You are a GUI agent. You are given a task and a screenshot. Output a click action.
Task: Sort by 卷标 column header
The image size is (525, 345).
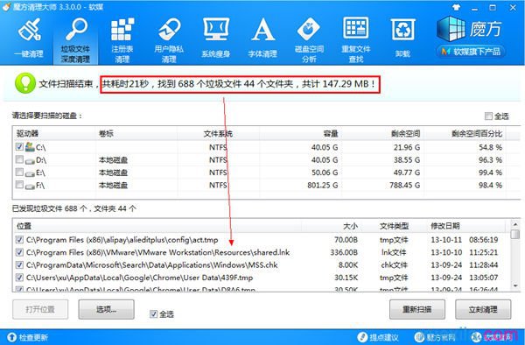[136, 134]
